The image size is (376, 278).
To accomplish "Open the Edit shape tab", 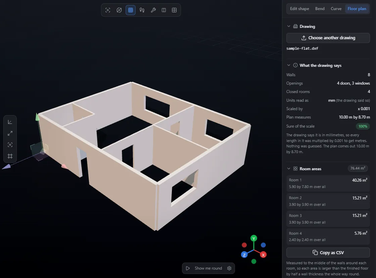I will [x=299, y=9].
